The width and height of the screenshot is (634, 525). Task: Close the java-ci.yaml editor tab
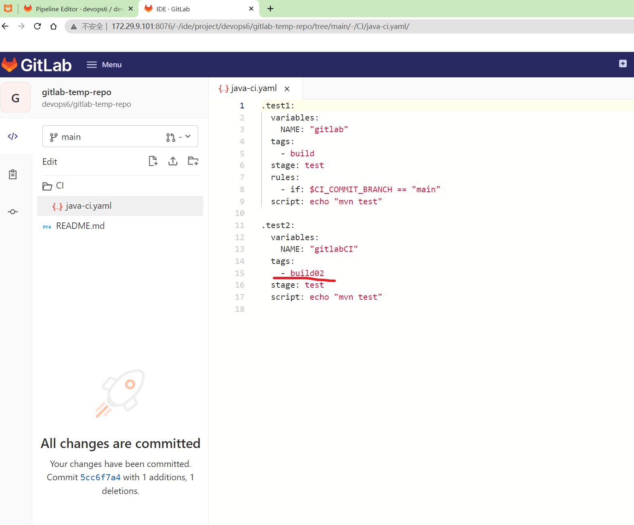point(287,89)
